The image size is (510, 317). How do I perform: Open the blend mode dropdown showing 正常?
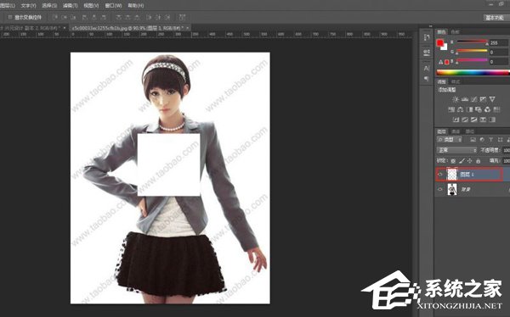pyautogui.click(x=456, y=150)
